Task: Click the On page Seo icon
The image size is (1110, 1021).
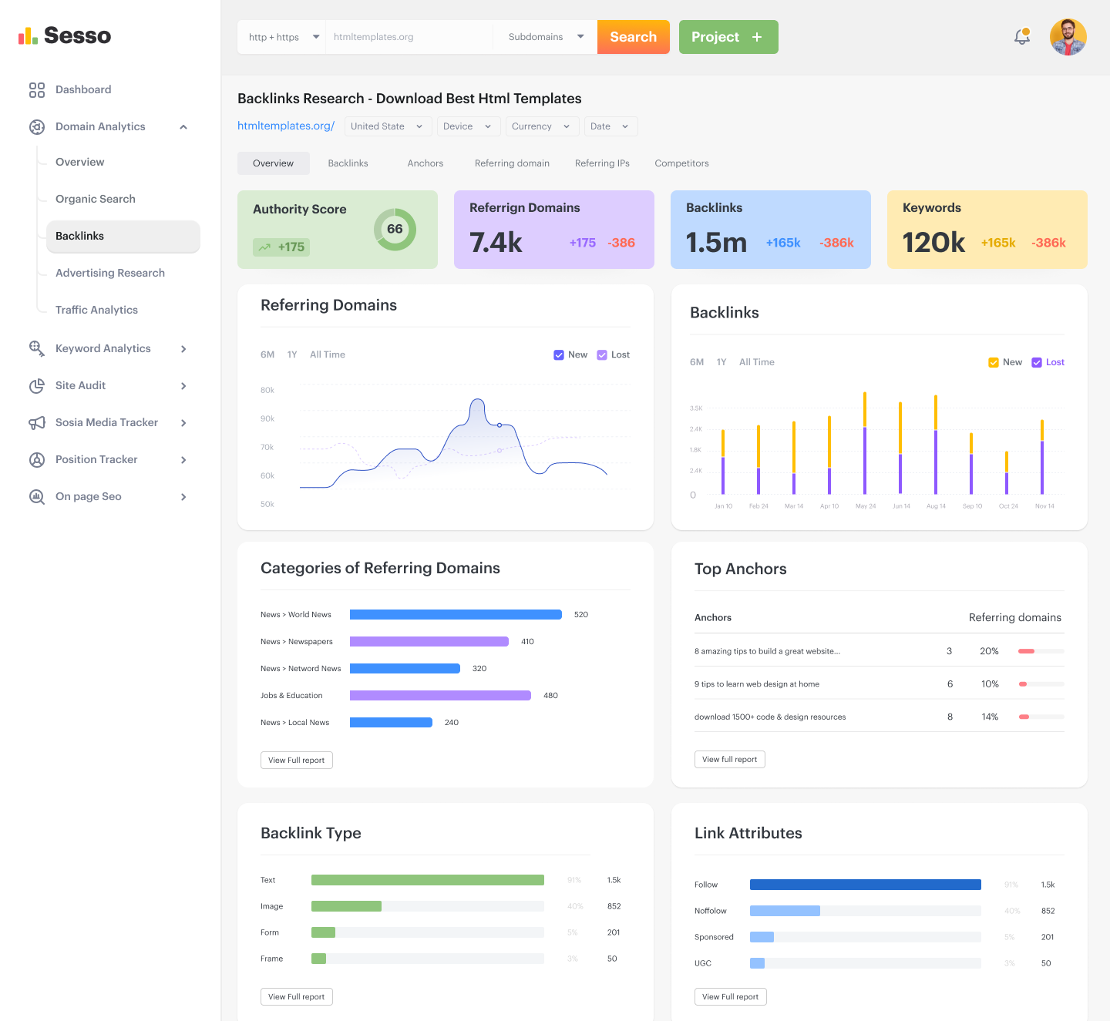Action: point(37,497)
